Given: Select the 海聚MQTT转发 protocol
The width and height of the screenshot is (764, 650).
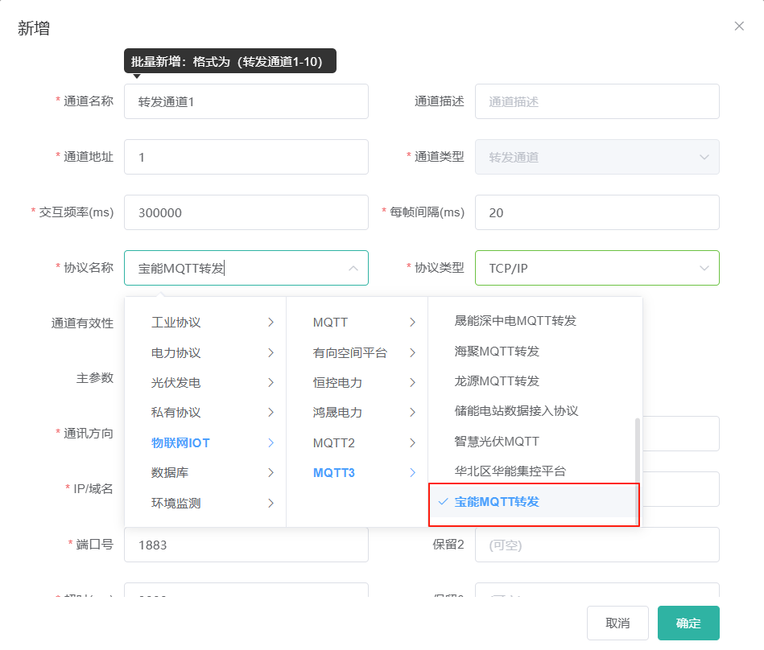Looking at the screenshot, I should (x=497, y=351).
